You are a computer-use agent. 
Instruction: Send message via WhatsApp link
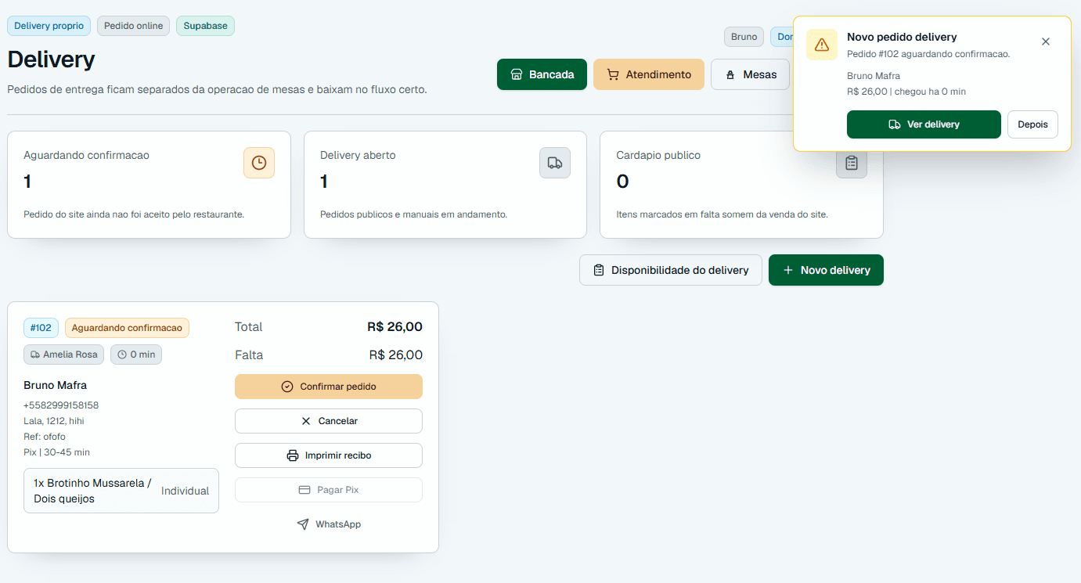(x=329, y=524)
